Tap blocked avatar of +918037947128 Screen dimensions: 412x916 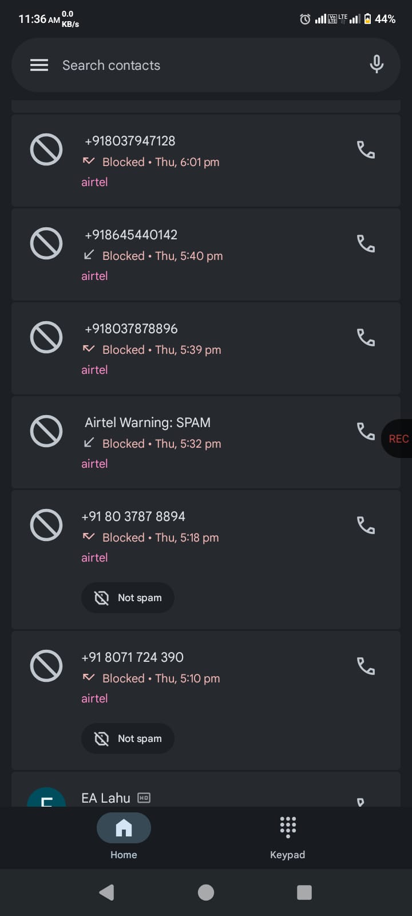(46, 150)
